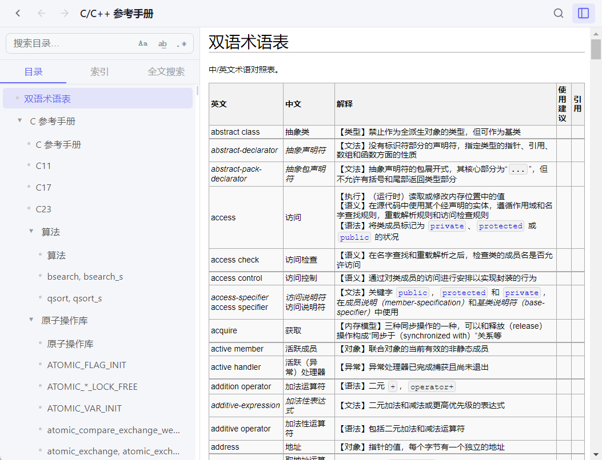Click the back chevron beside the title
Viewport: 602px width, 460px height.
(18, 13)
